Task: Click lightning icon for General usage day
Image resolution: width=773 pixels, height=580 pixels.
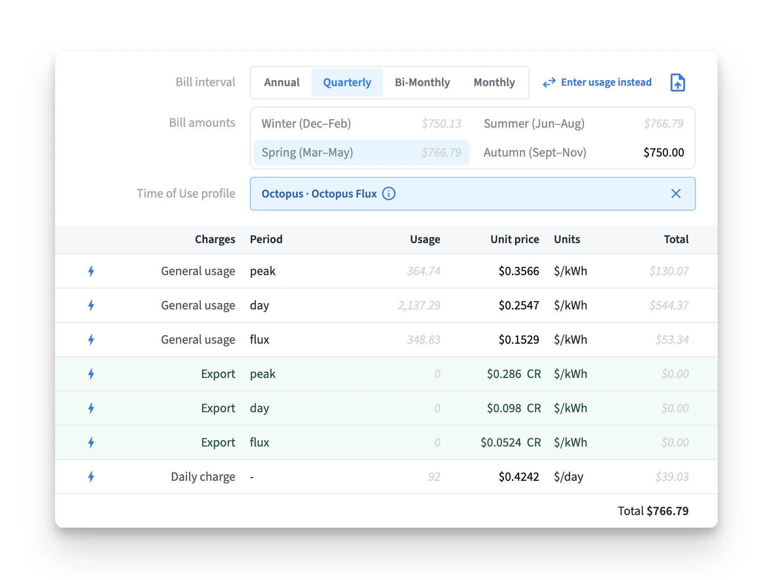Action: 91,305
